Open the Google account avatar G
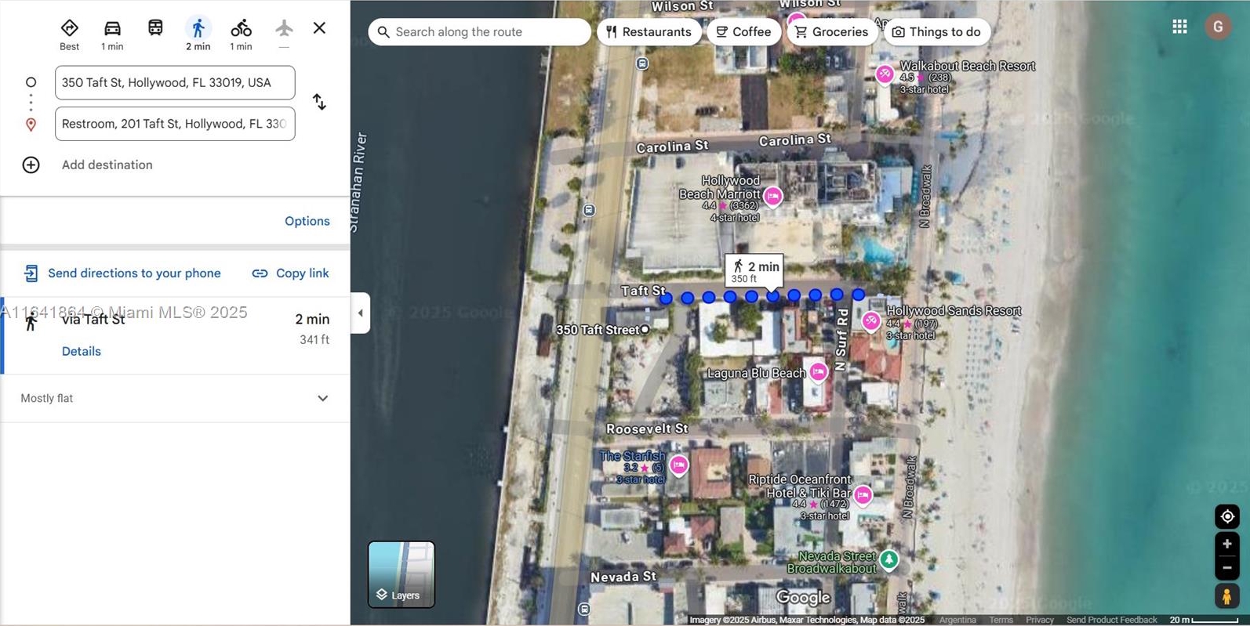 pyautogui.click(x=1218, y=27)
